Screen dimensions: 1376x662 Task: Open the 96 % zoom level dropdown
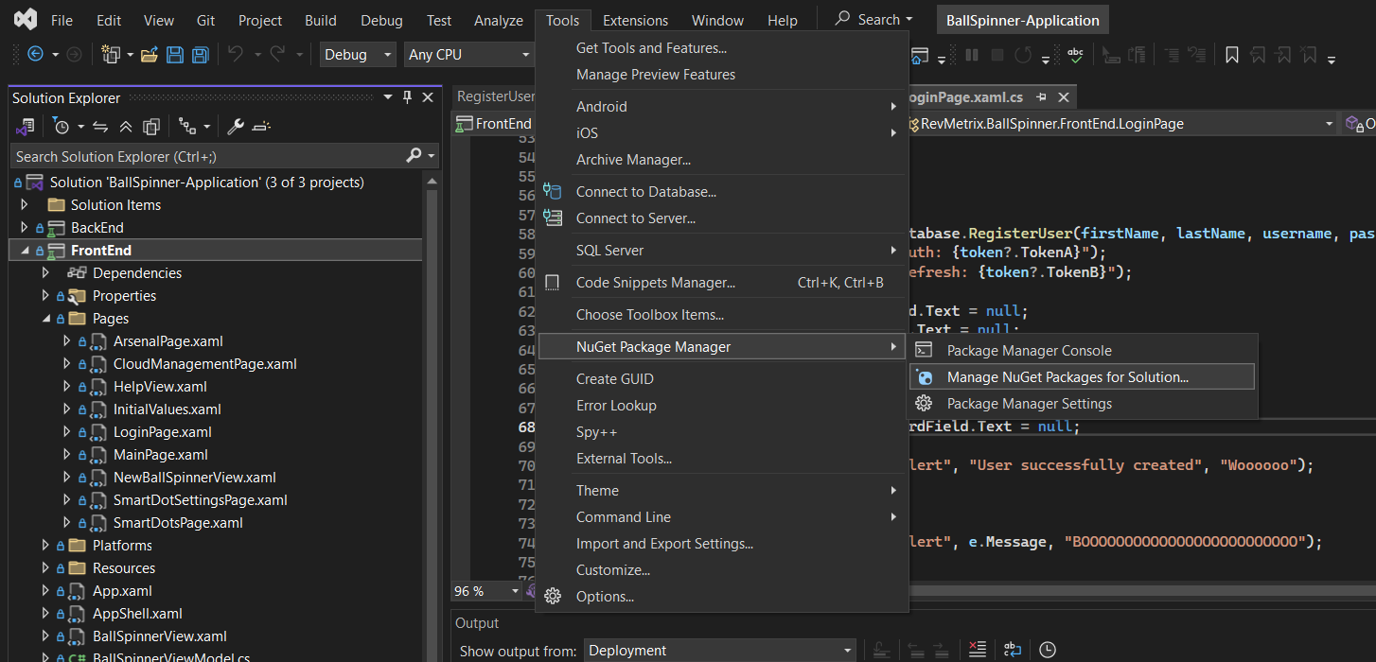pyautogui.click(x=486, y=591)
